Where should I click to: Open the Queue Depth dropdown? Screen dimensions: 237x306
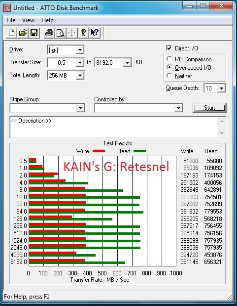tap(221, 88)
